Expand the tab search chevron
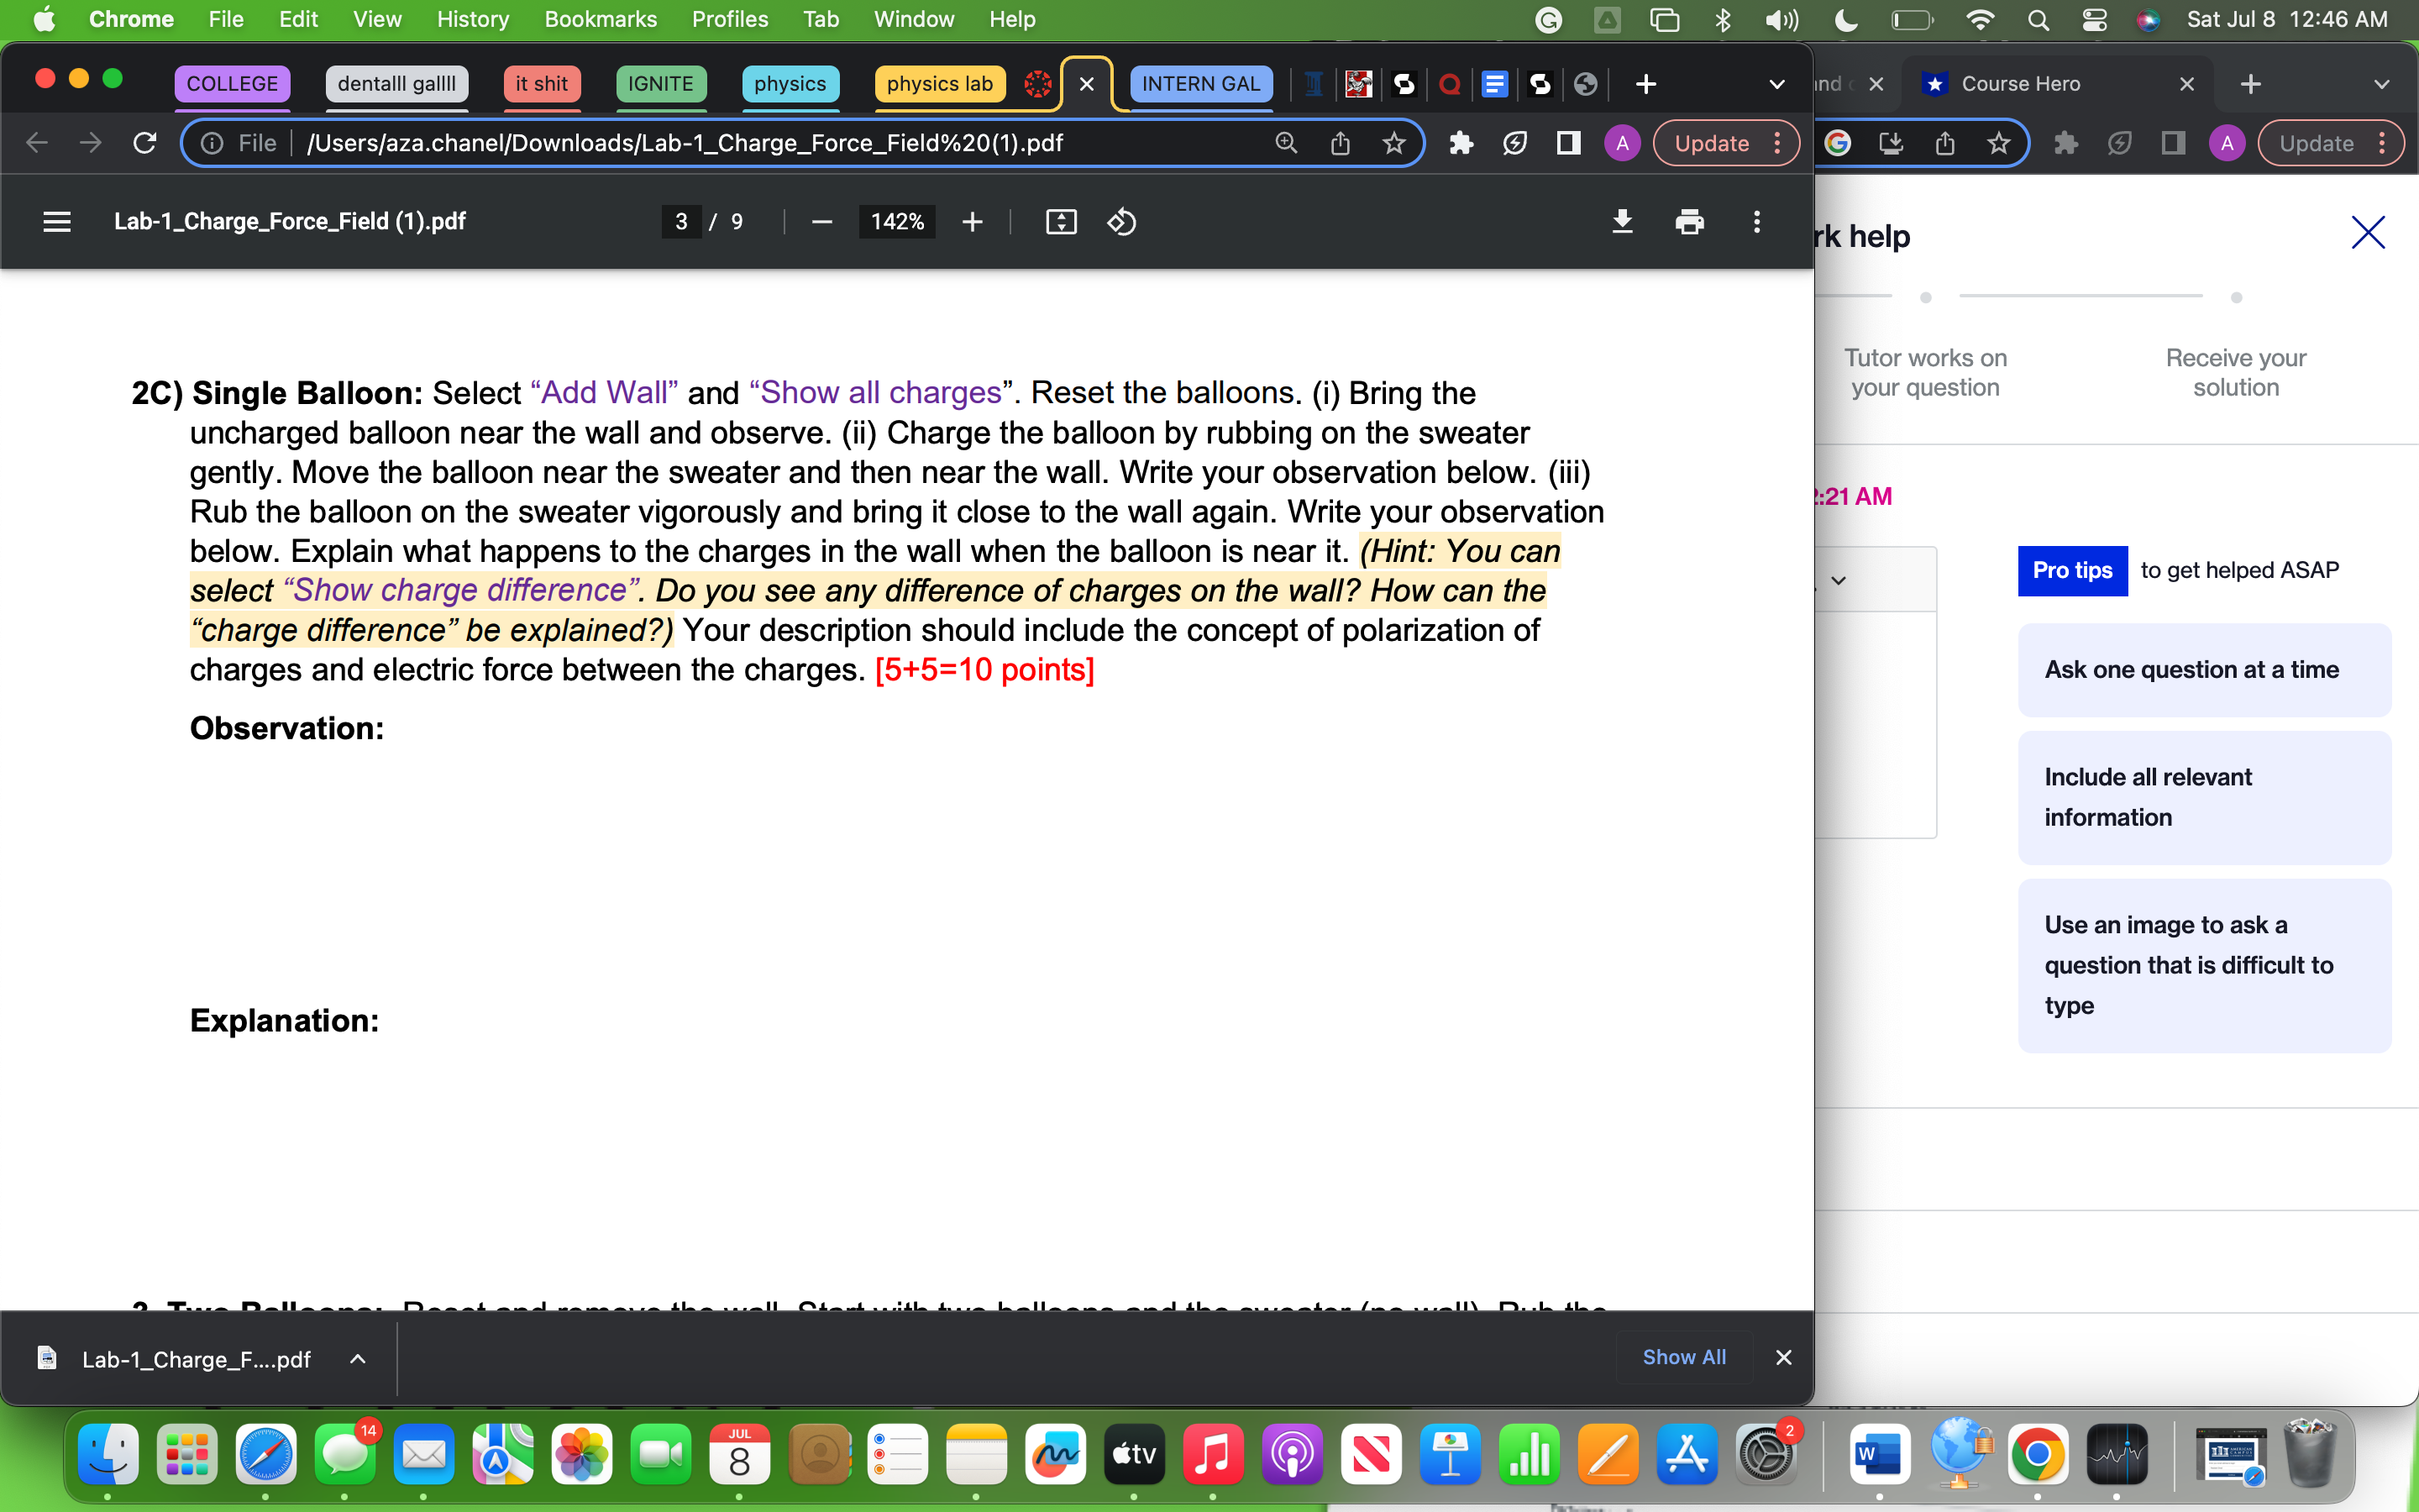 click(x=1776, y=84)
